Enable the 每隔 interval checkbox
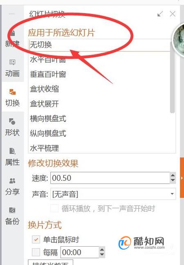This screenshot has height=265, width=184. tap(36, 252)
